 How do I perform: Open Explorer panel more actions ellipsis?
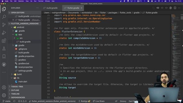pos(37,8)
